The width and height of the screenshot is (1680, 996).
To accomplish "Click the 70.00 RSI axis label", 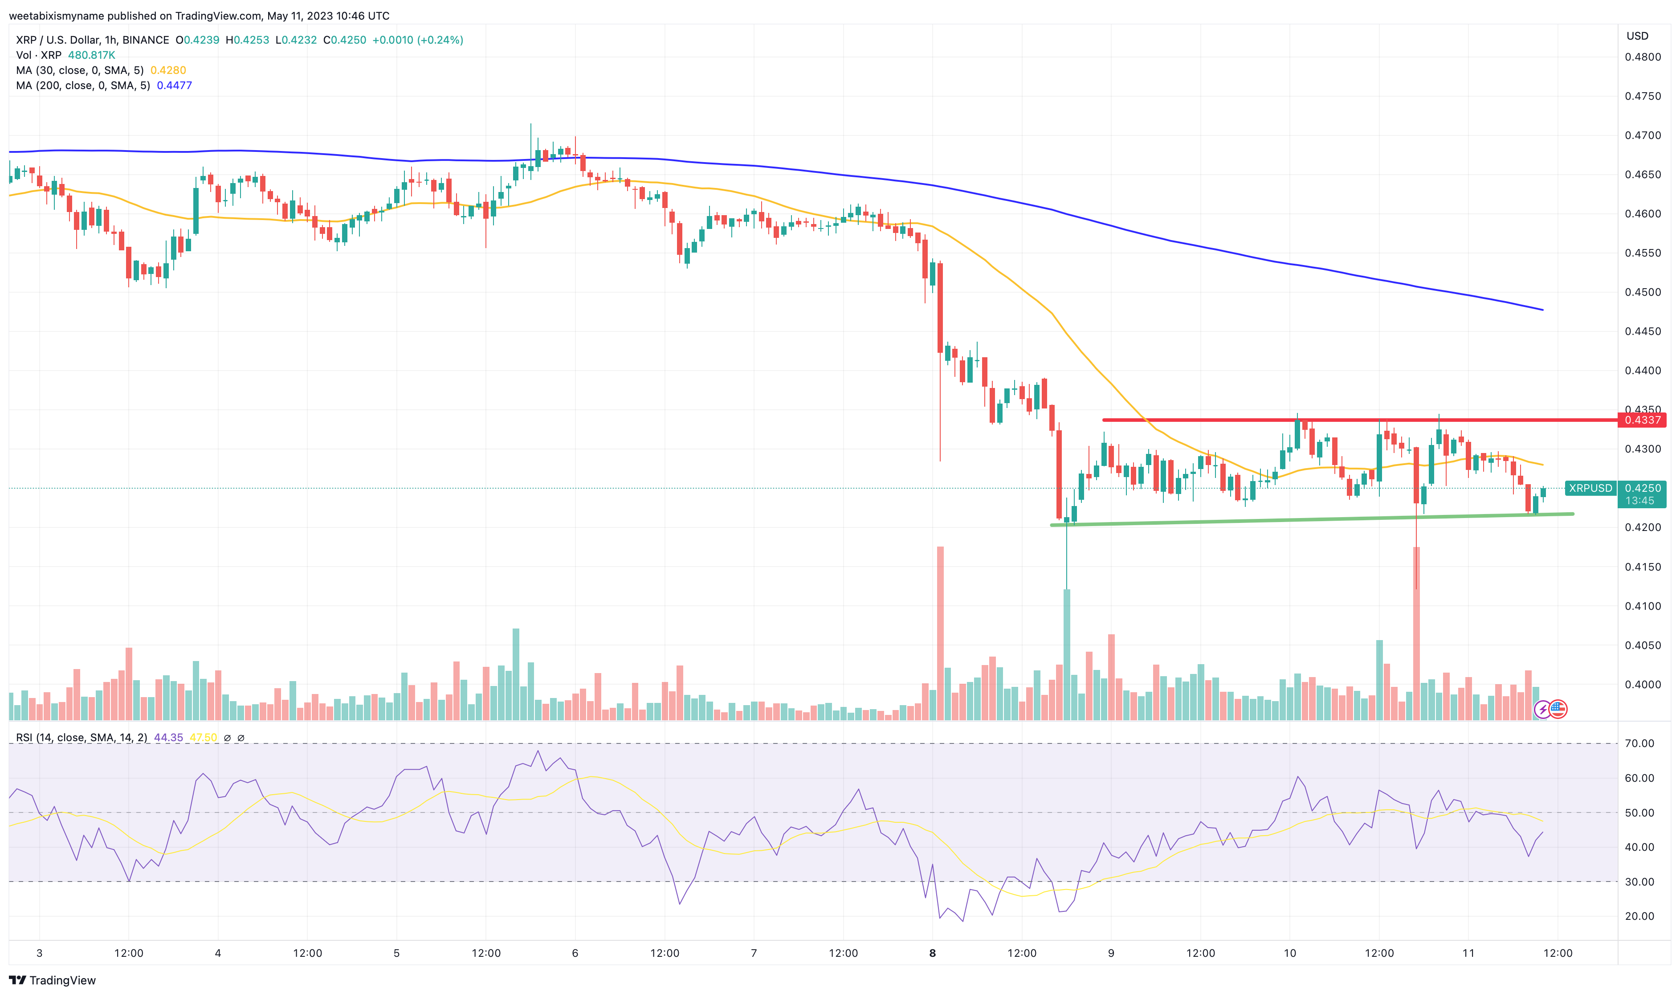I will pos(1640,743).
